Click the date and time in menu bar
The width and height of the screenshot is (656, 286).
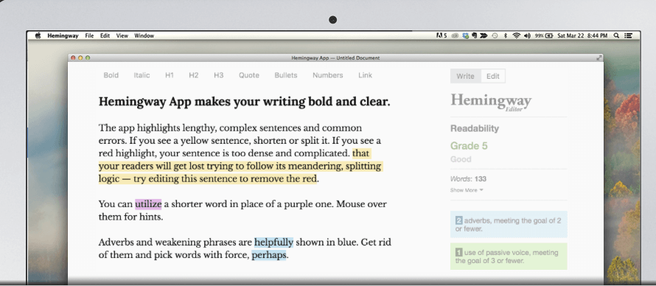[582, 36]
